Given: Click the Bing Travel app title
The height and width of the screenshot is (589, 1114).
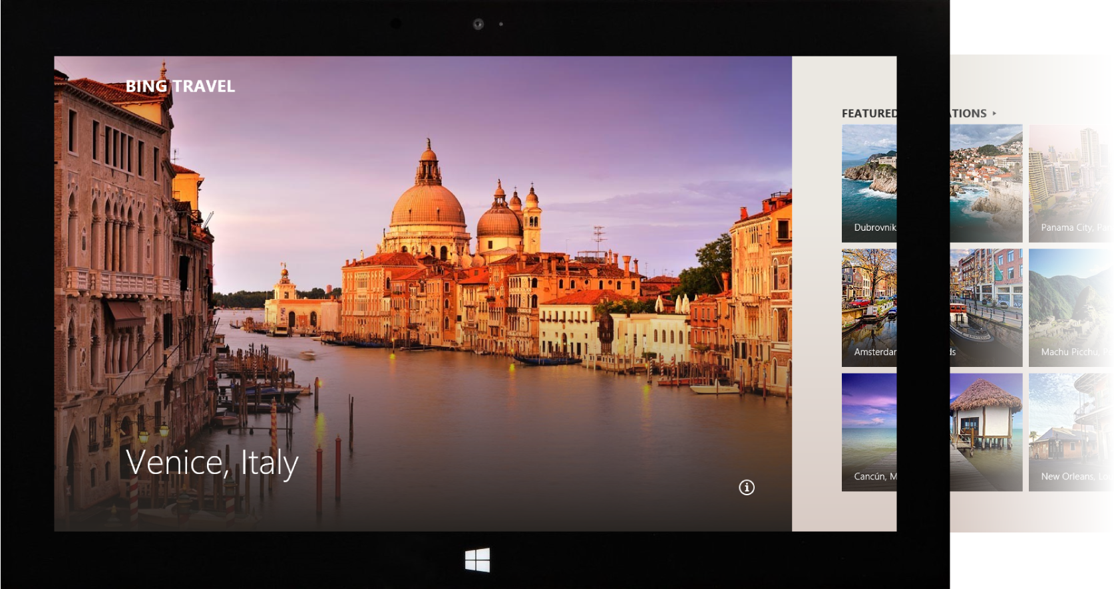Looking at the screenshot, I should [180, 86].
